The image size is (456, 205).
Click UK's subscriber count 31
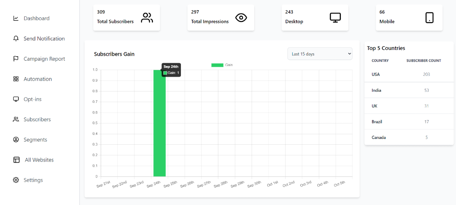pos(427,106)
